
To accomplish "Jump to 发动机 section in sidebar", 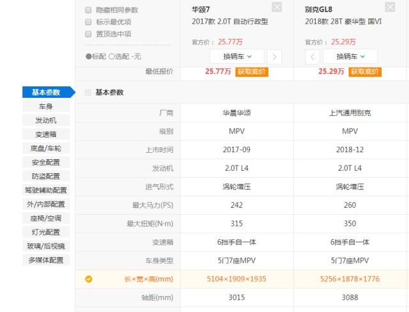I will (x=46, y=120).
